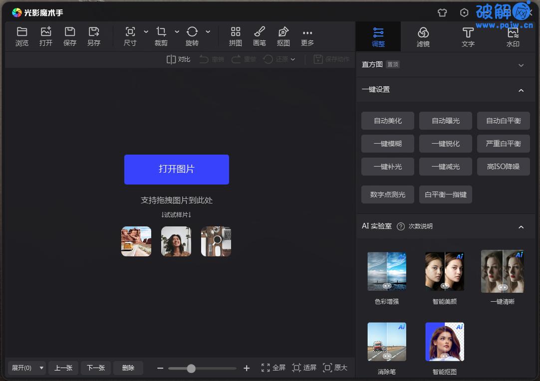Screen dimensions: 540x381
Task: Click the 打开图片 open image button
Action: pyautogui.click(x=176, y=170)
